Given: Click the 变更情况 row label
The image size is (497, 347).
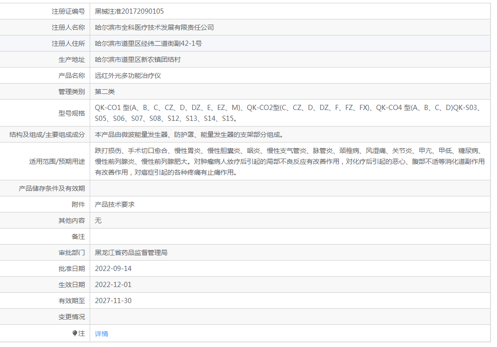Looking at the screenshot, I should [x=72, y=317].
